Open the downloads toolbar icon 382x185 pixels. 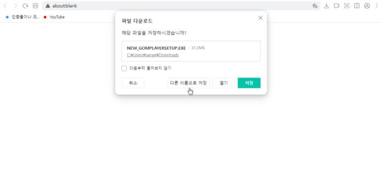click(x=326, y=6)
